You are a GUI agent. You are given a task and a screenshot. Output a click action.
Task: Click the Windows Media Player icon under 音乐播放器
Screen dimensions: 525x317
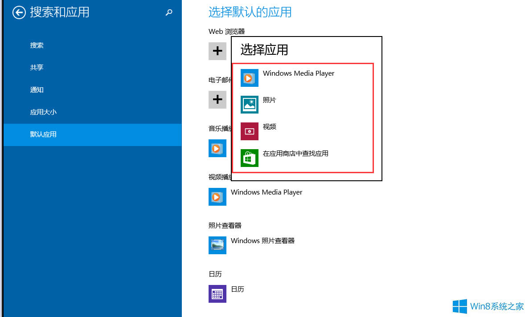(x=217, y=148)
